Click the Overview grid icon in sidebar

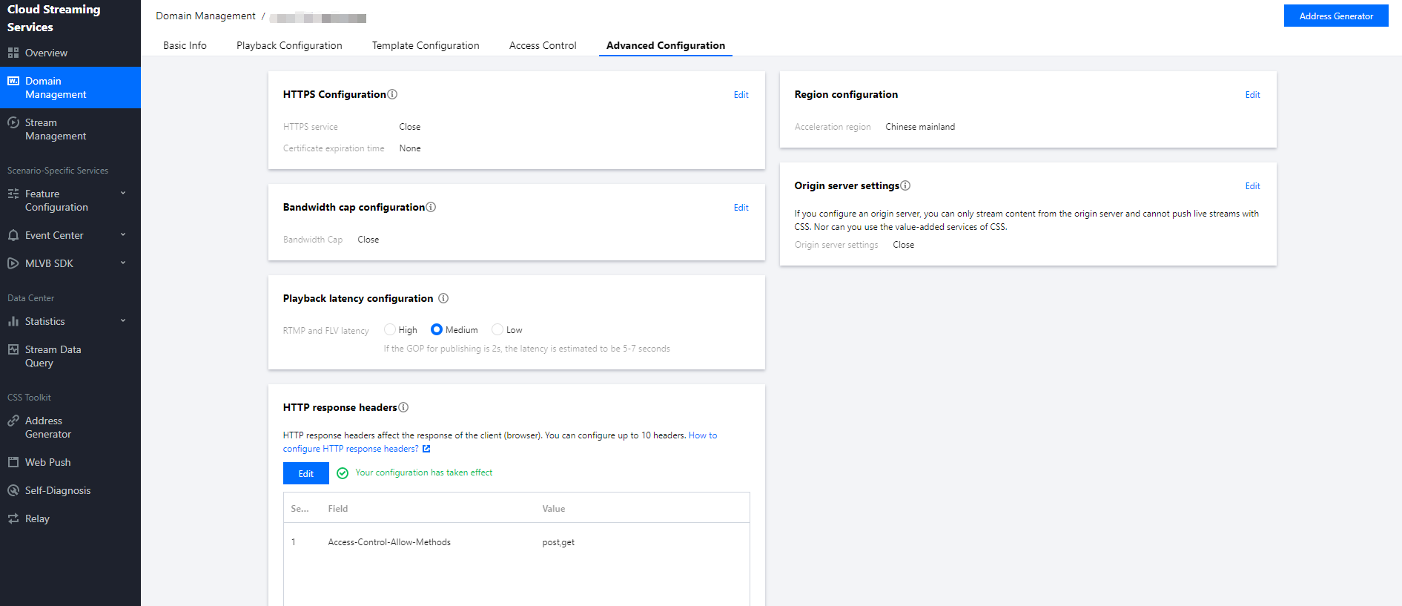click(x=13, y=53)
